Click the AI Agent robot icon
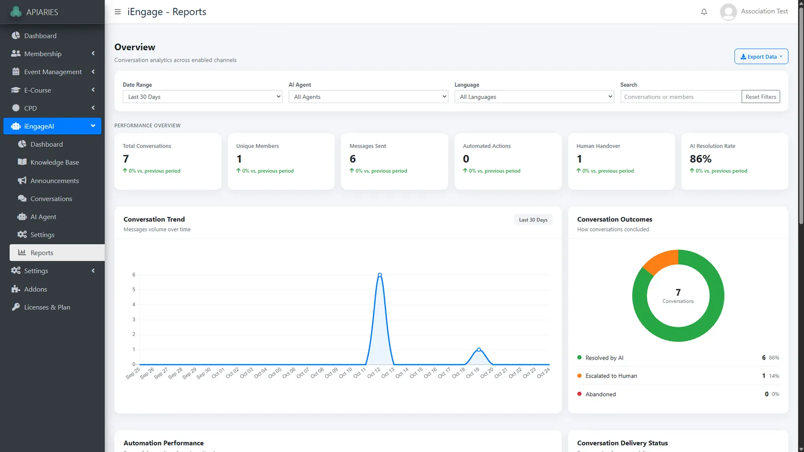The height and width of the screenshot is (452, 804). click(x=22, y=216)
